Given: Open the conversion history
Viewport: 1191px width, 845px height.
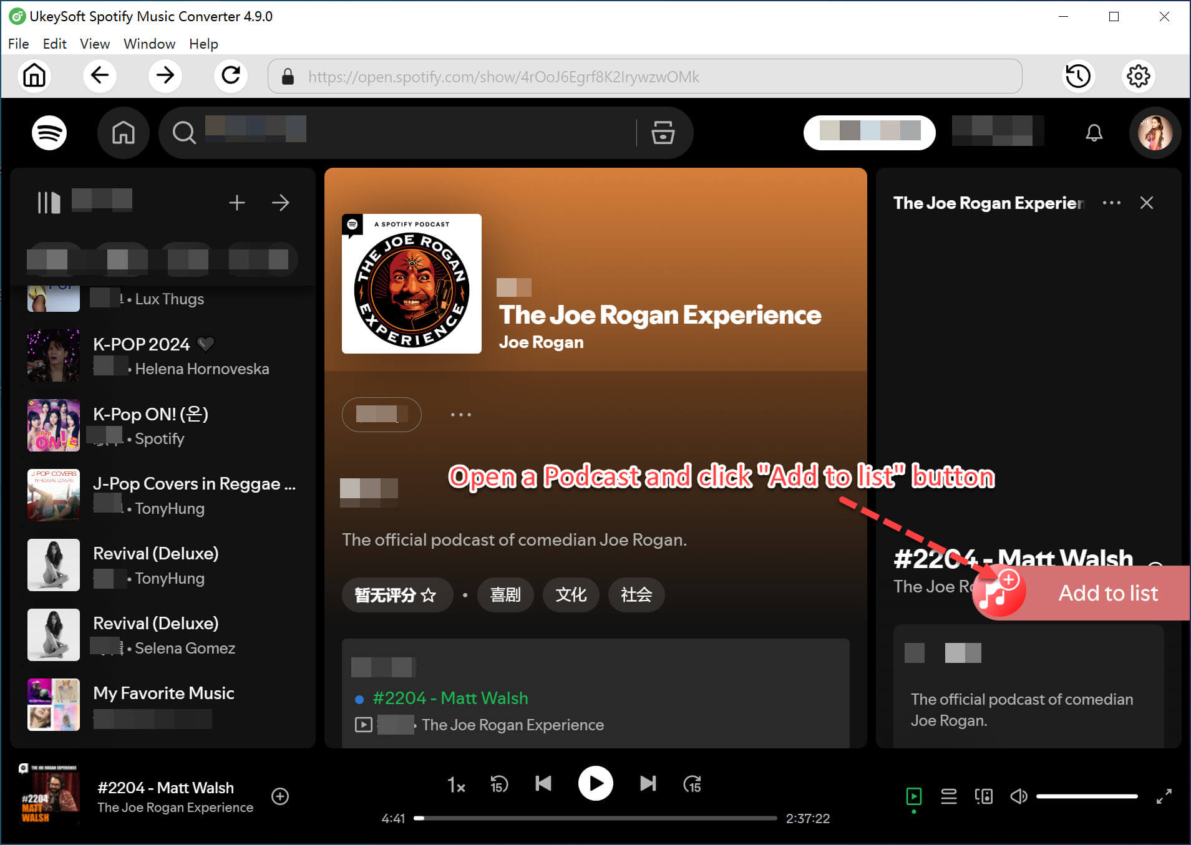Looking at the screenshot, I should [x=1078, y=76].
